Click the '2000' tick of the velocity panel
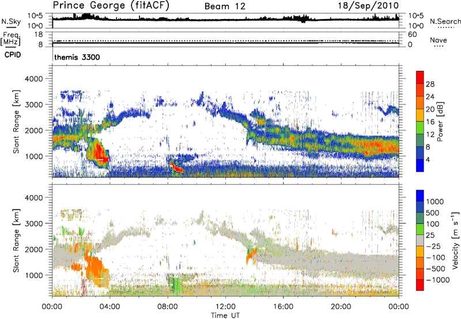This screenshot has width=461, height=319. tap(34, 249)
